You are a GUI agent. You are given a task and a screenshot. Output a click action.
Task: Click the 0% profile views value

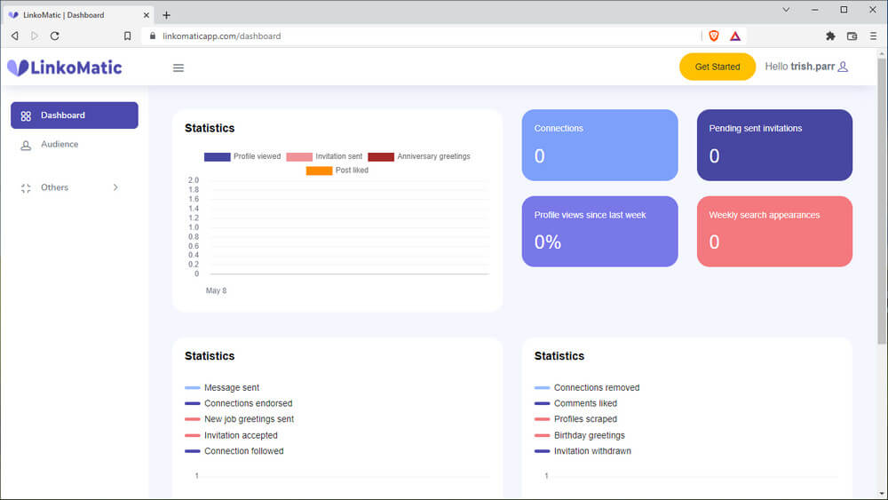point(548,242)
